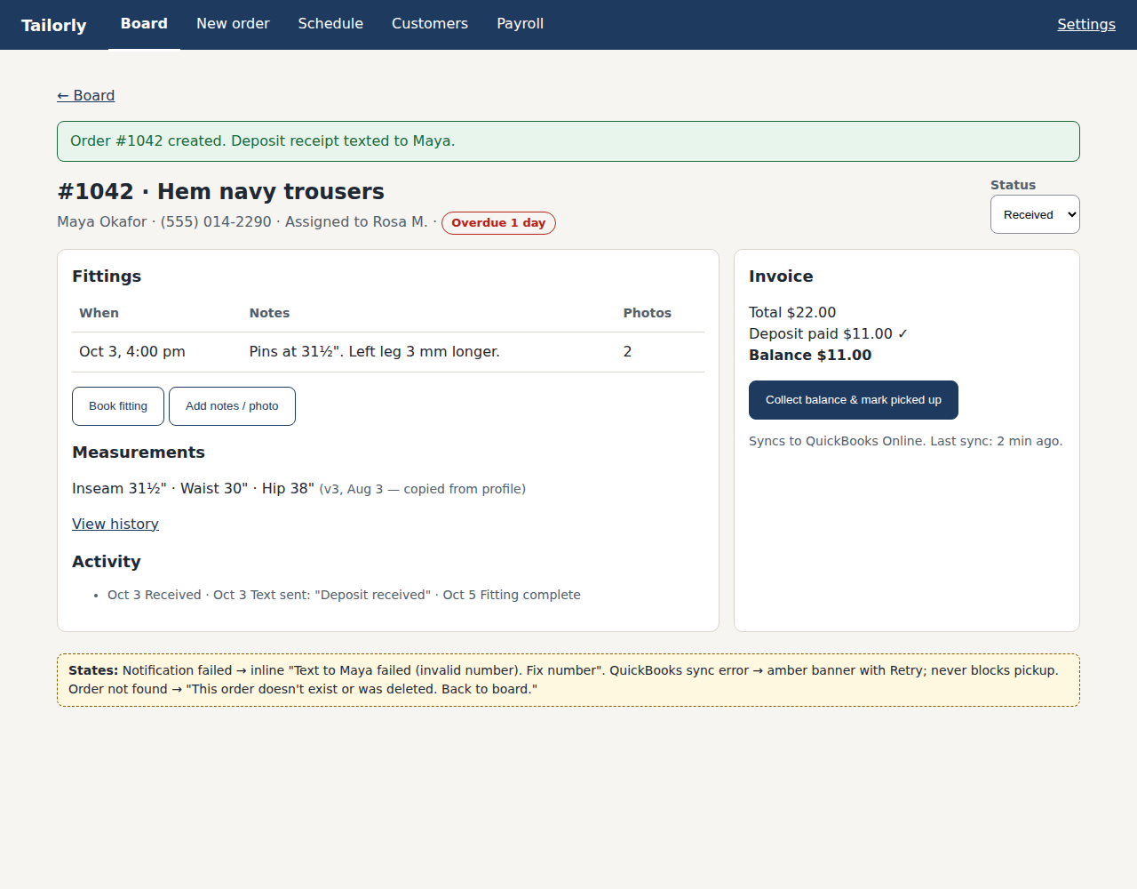Screen dimensions: 1137x889
Task: Go to the Board tab
Action: (144, 24)
